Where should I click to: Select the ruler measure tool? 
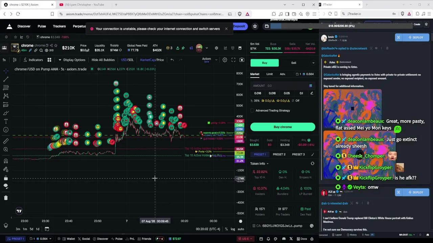(6, 141)
